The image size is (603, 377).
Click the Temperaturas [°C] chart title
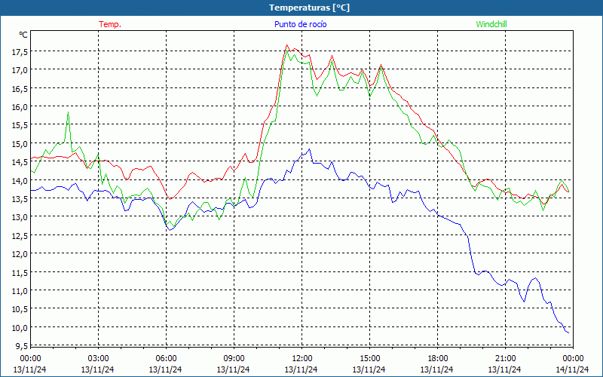click(309, 8)
